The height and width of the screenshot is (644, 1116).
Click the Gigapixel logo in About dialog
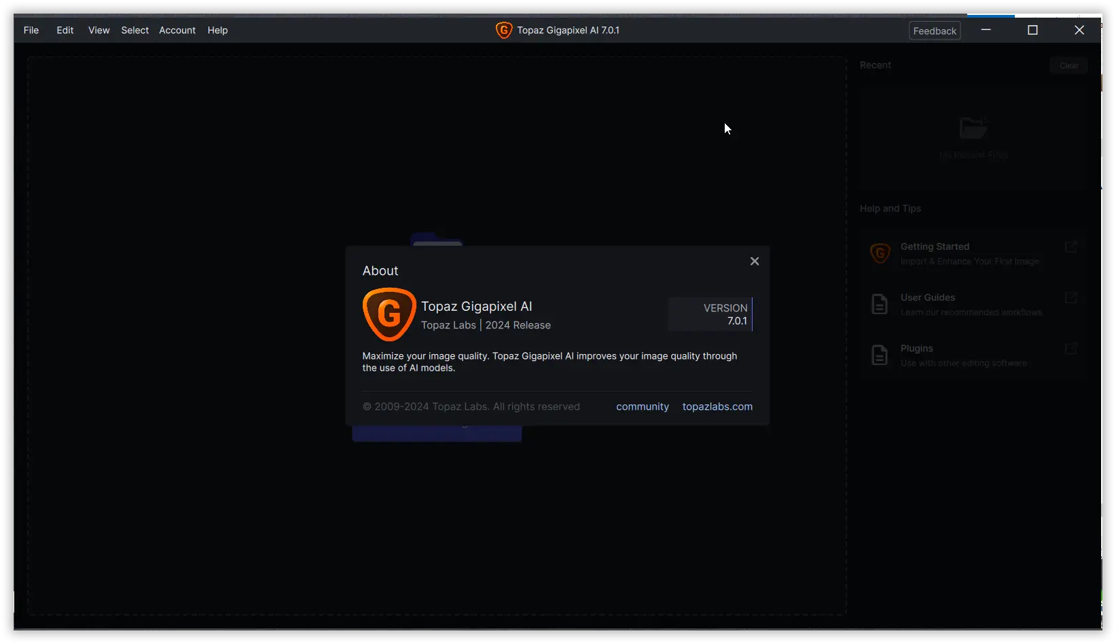[x=389, y=314]
